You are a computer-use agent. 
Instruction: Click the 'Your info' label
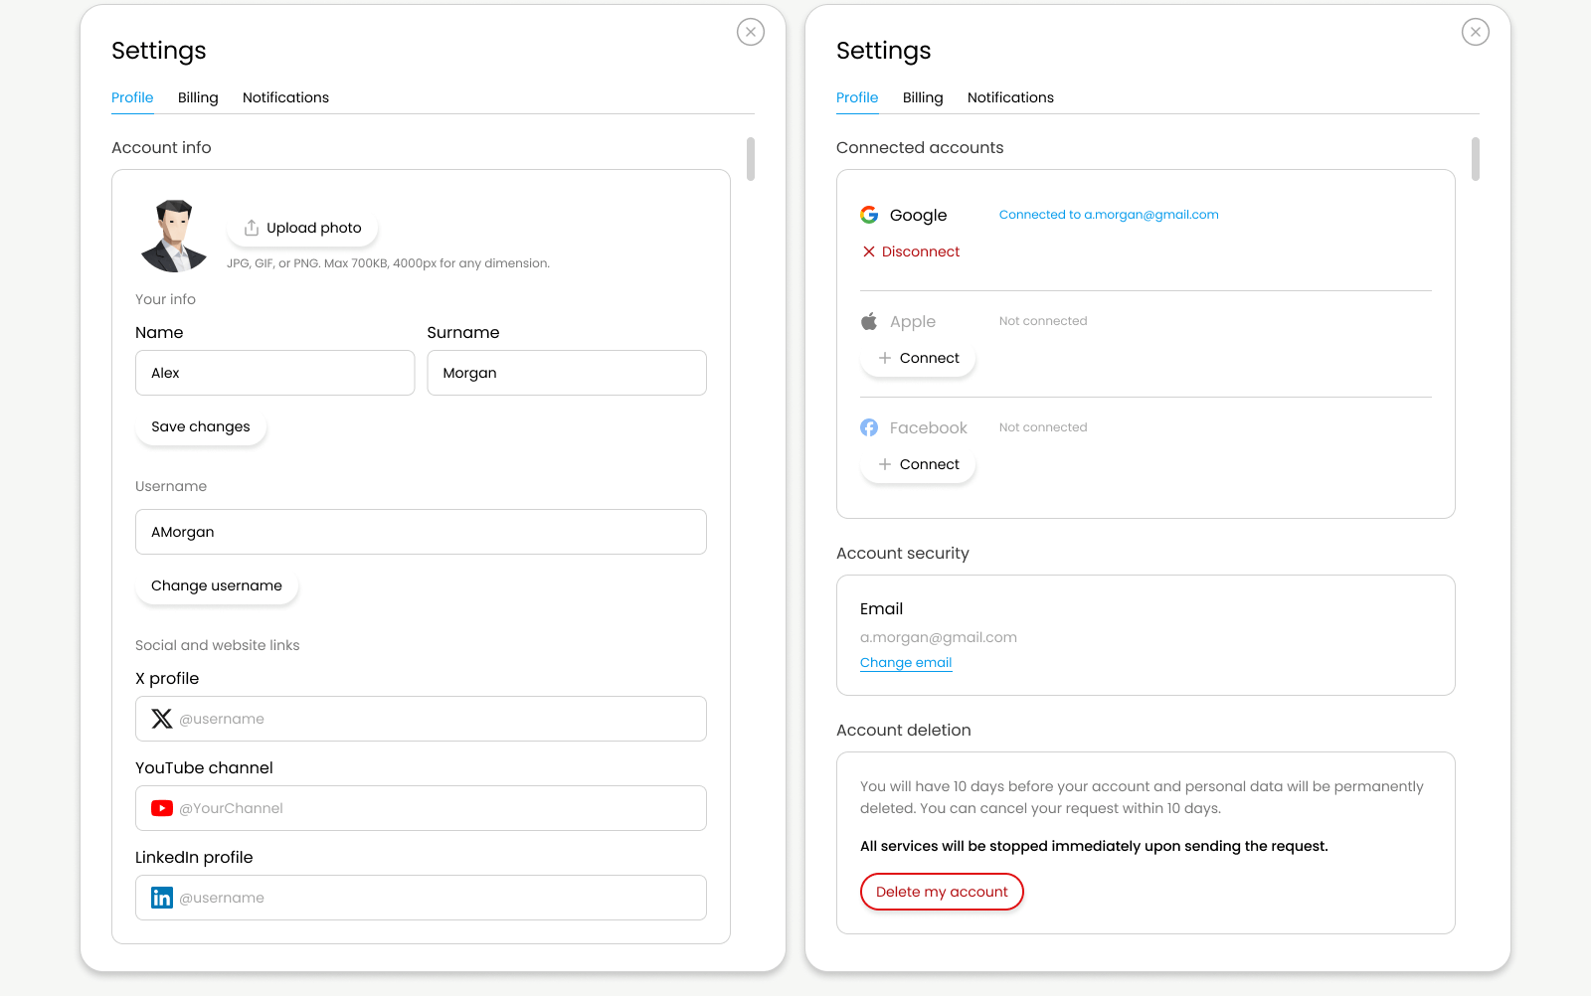pos(165,299)
